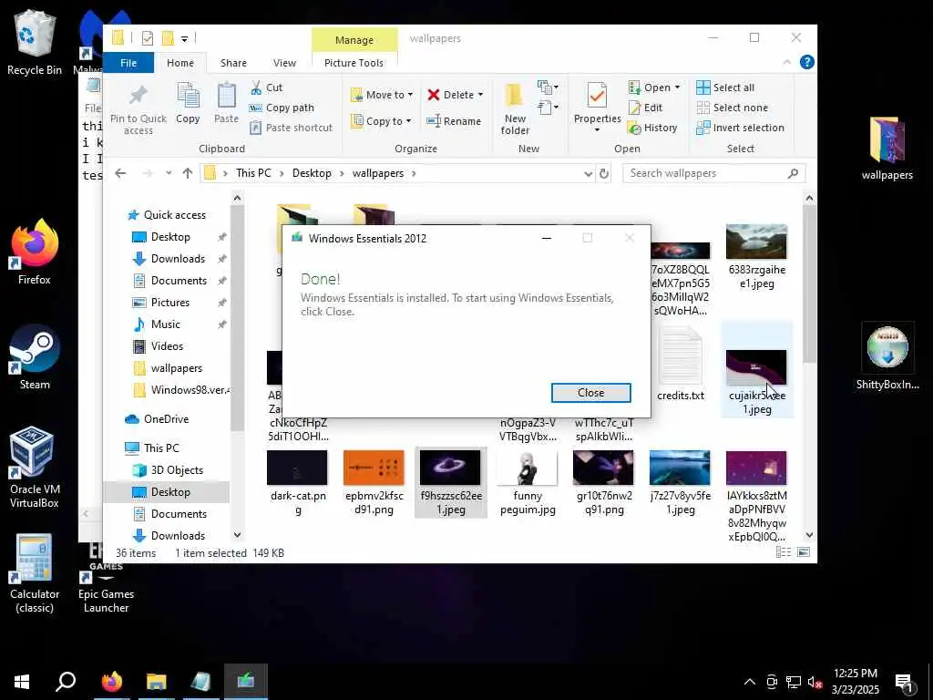Minimize the Windows Essentials 2012 dialog
This screenshot has height=700, width=933.
click(547, 238)
